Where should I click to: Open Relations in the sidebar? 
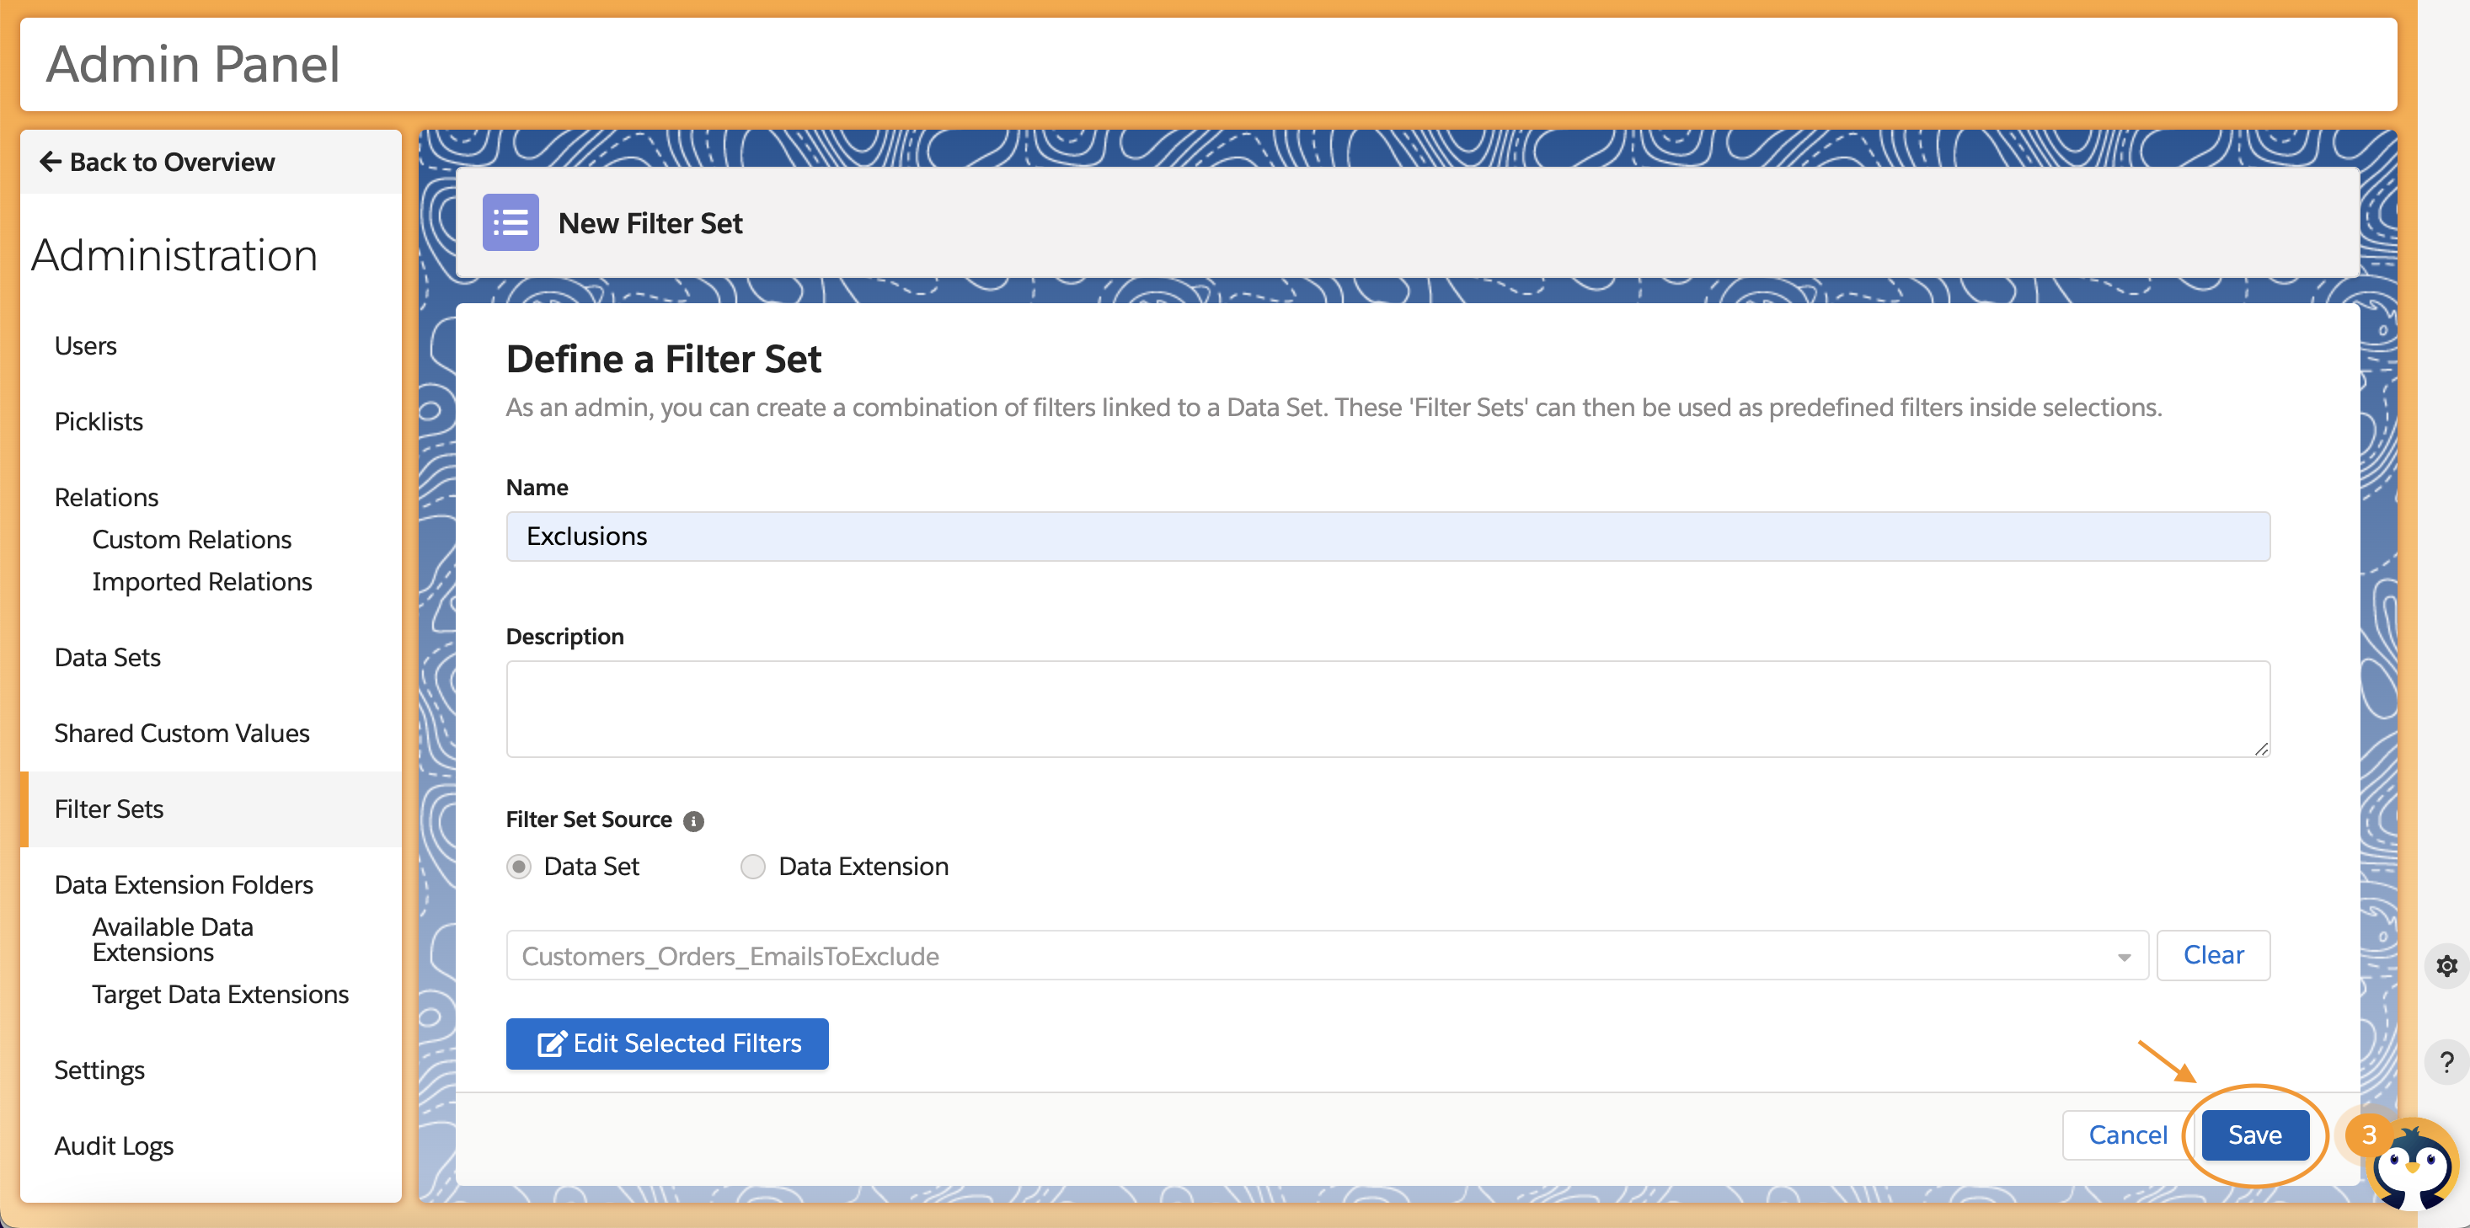[106, 497]
